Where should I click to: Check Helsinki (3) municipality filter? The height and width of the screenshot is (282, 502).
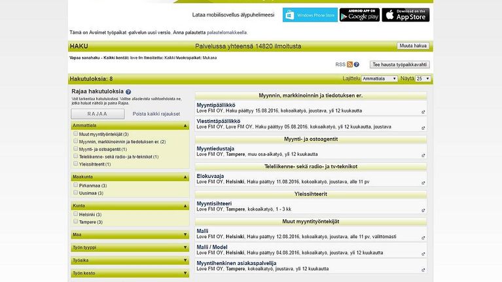75,214
